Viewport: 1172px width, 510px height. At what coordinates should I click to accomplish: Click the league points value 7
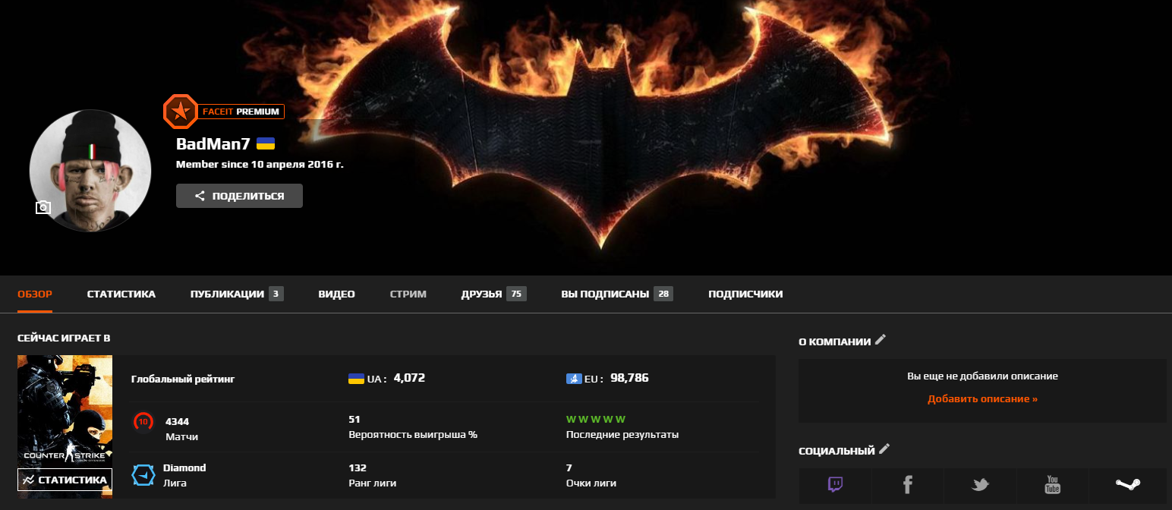pos(569,467)
